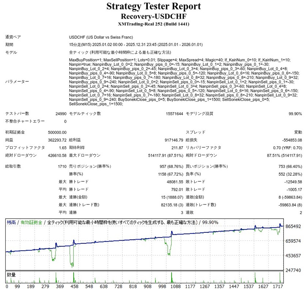Click the blue 残高 chart legend label
307x289 pixels.
(x=11, y=222)
